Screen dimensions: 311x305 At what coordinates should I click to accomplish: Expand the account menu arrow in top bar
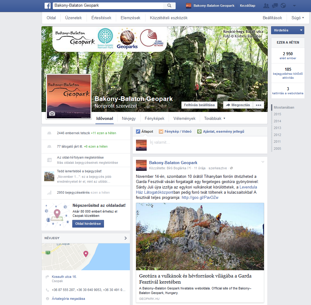(294, 6)
